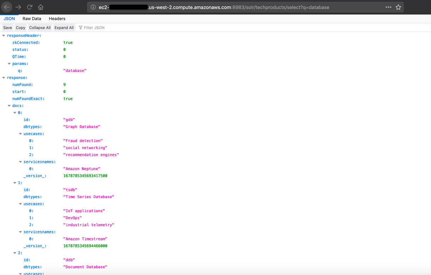Bookmark this page with the star icon
431x275 pixels.
coord(398,7)
